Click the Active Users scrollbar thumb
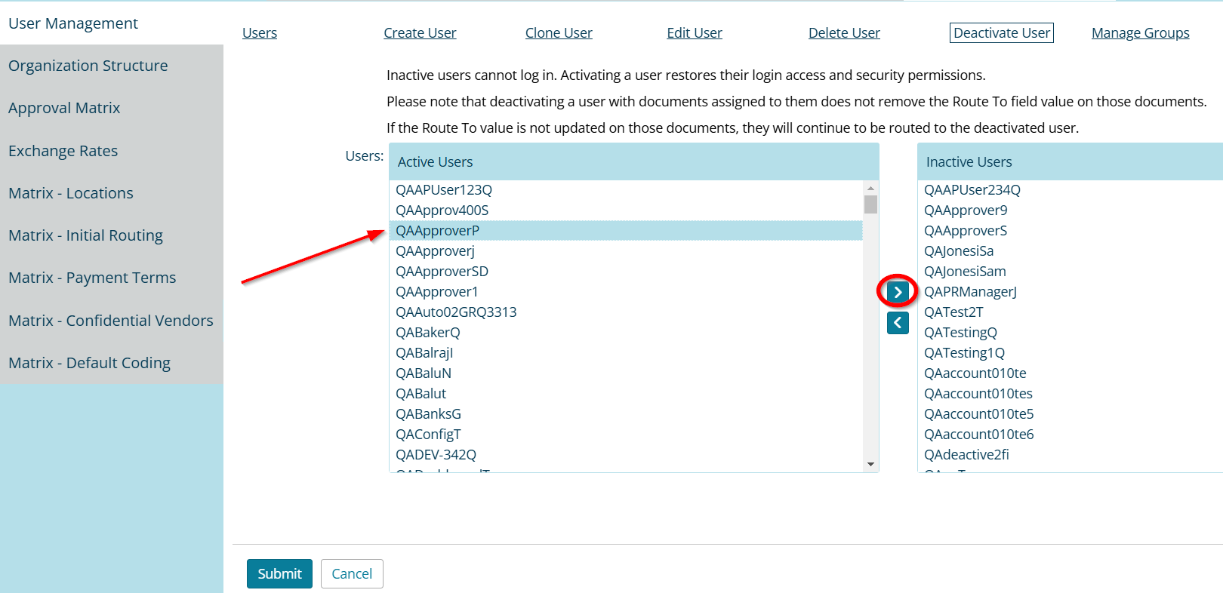Screen dimensions: 1223x593 click(870, 204)
